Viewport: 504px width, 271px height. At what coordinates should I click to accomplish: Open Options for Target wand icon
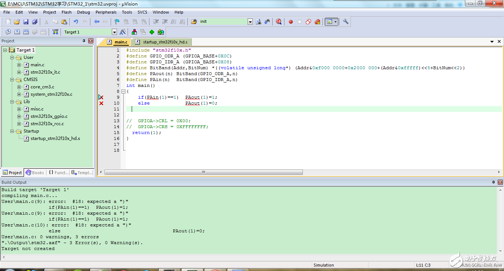[123, 32]
